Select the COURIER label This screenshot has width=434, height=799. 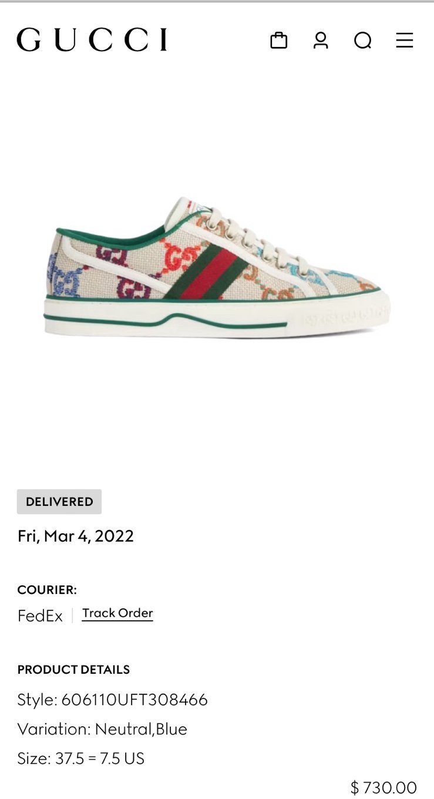47,590
